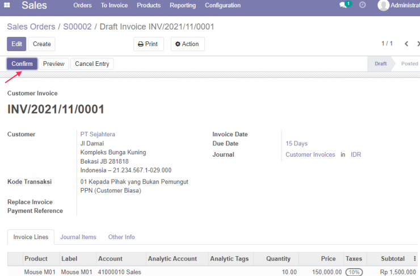The image size is (420, 276).
Task: Open the conversations chat icon
Action: (x=343, y=5)
